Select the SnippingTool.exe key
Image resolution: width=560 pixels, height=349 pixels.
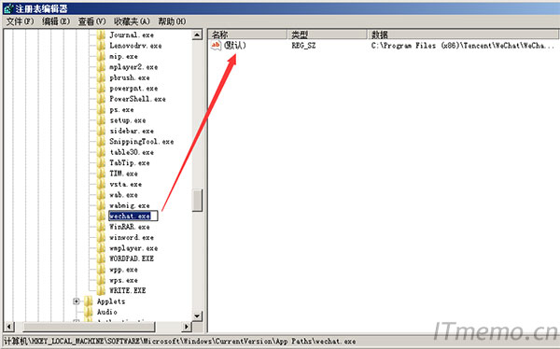pos(142,142)
